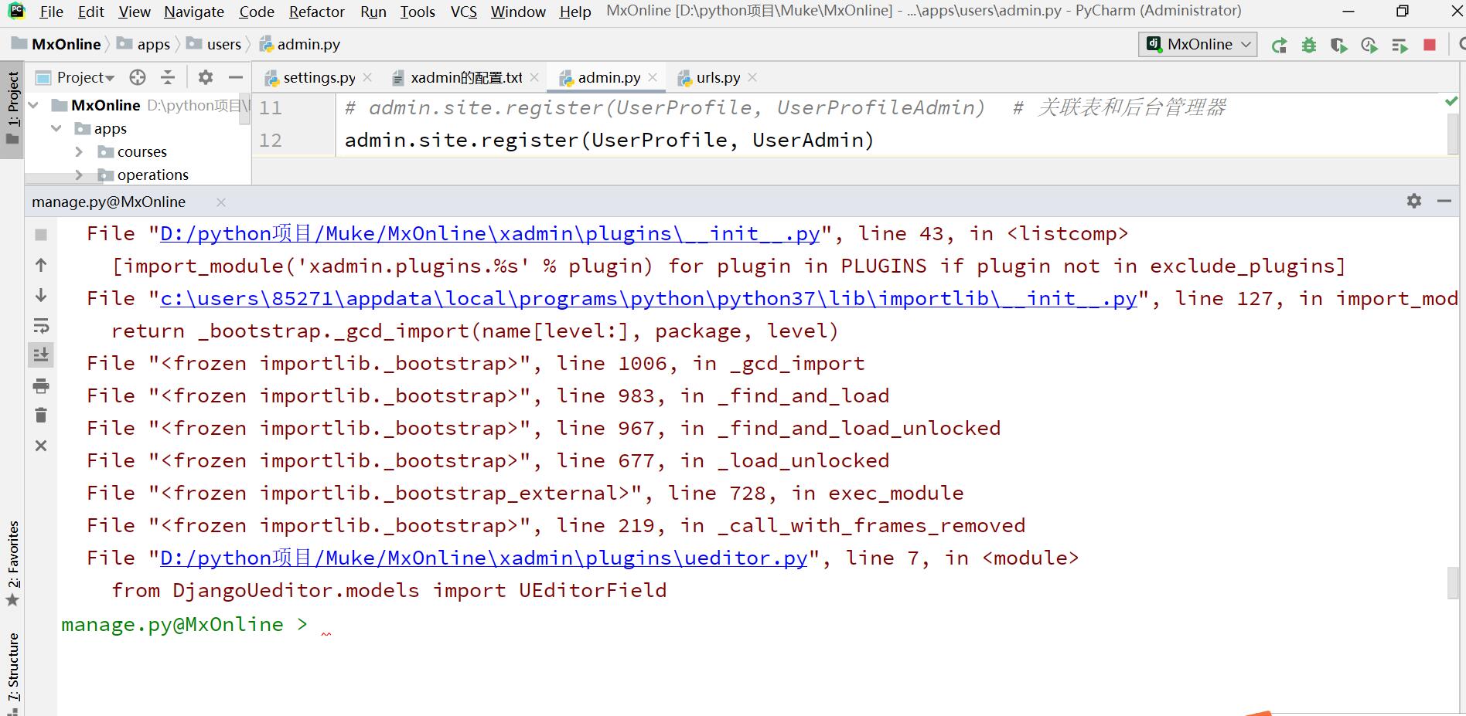1466x716 pixels.
Task: Close the settings.py tab
Action: click(x=367, y=77)
